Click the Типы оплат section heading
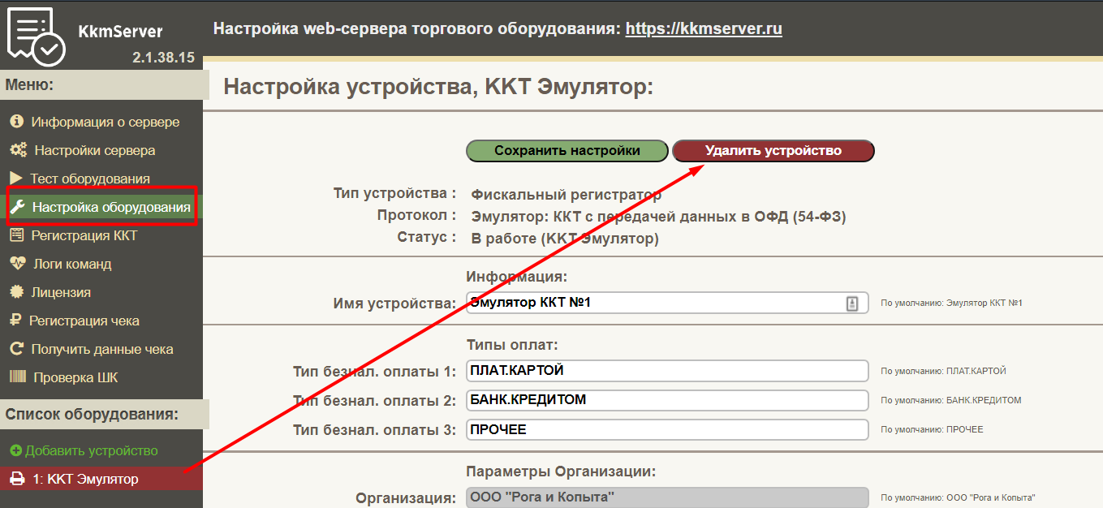1103x508 pixels. pyautogui.click(x=512, y=345)
